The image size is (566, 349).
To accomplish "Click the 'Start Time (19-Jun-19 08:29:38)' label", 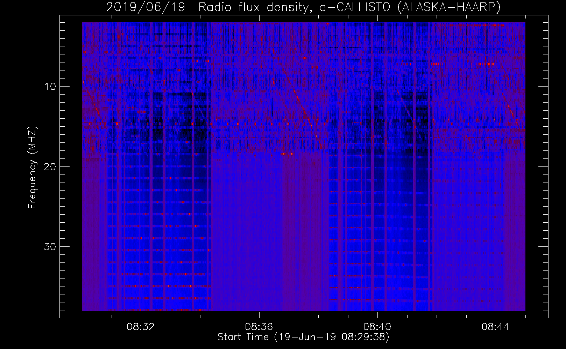I will point(303,337).
